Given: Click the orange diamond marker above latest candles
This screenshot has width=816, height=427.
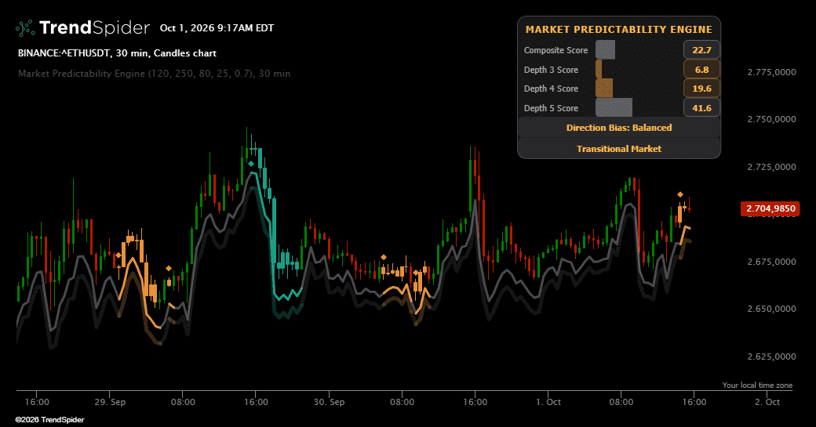Looking at the screenshot, I should (x=680, y=195).
